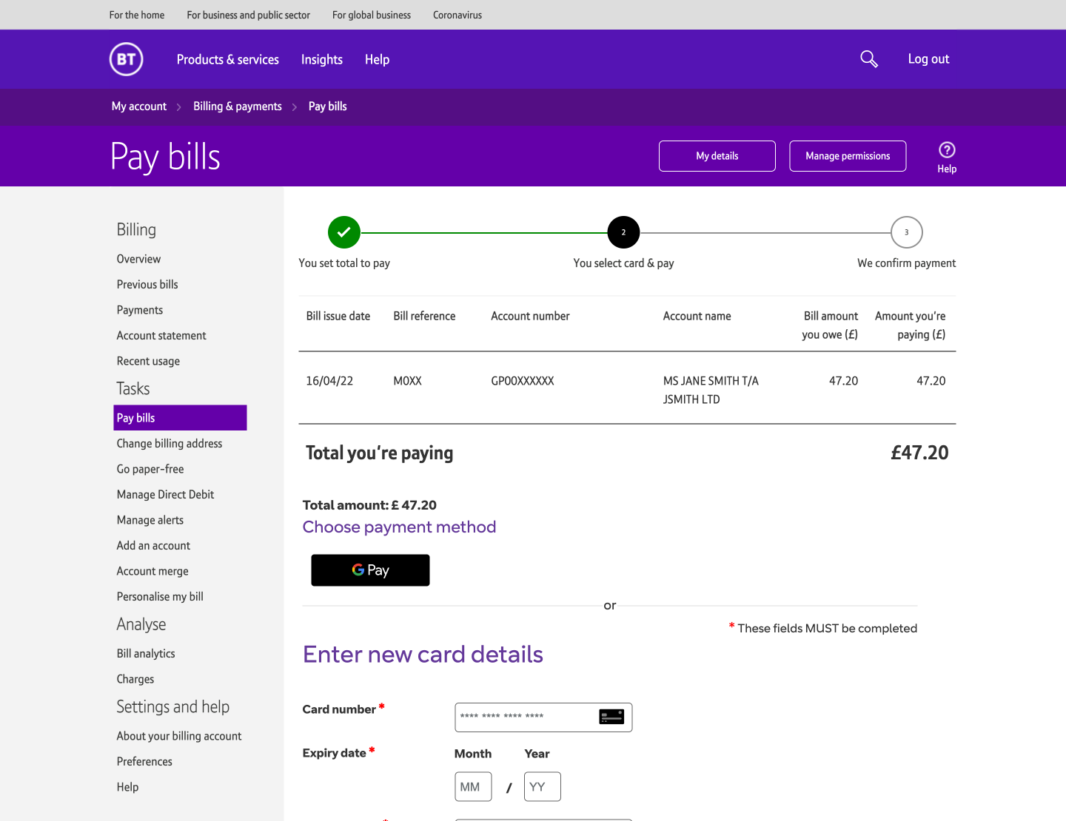Click bill reference M0XX cell
This screenshot has width=1066, height=821.
click(x=407, y=381)
